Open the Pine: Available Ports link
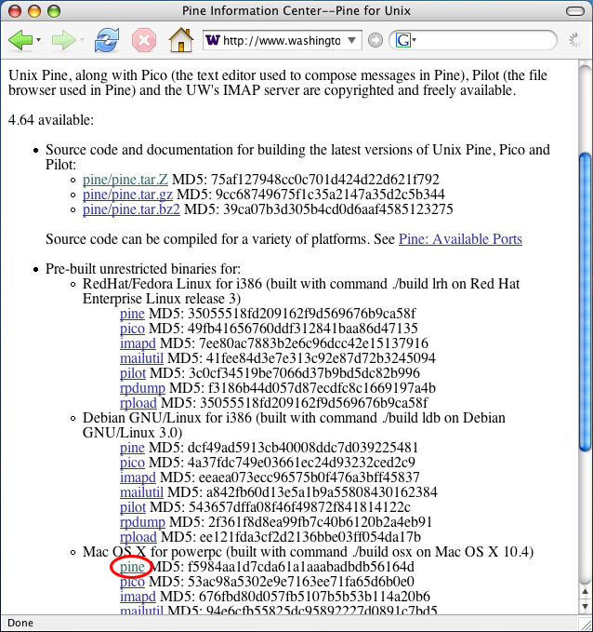The image size is (593, 632). (460, 239)
